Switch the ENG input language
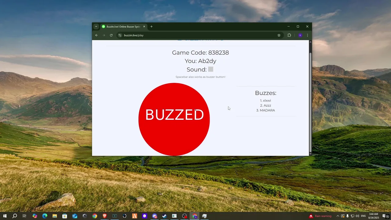The width and height of the screenshot is (391, 220). click(364, 216)
